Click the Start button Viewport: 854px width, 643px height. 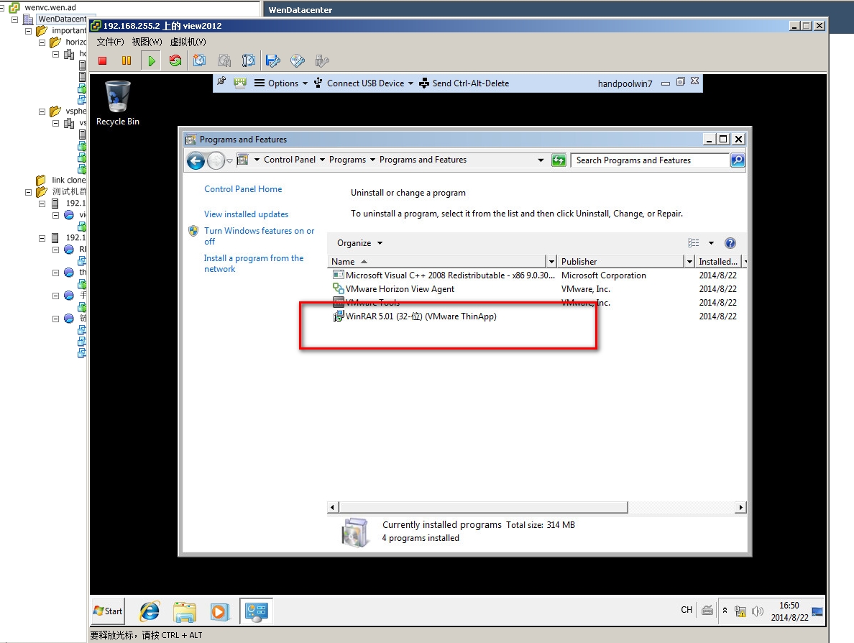click(x=108, y=611)
